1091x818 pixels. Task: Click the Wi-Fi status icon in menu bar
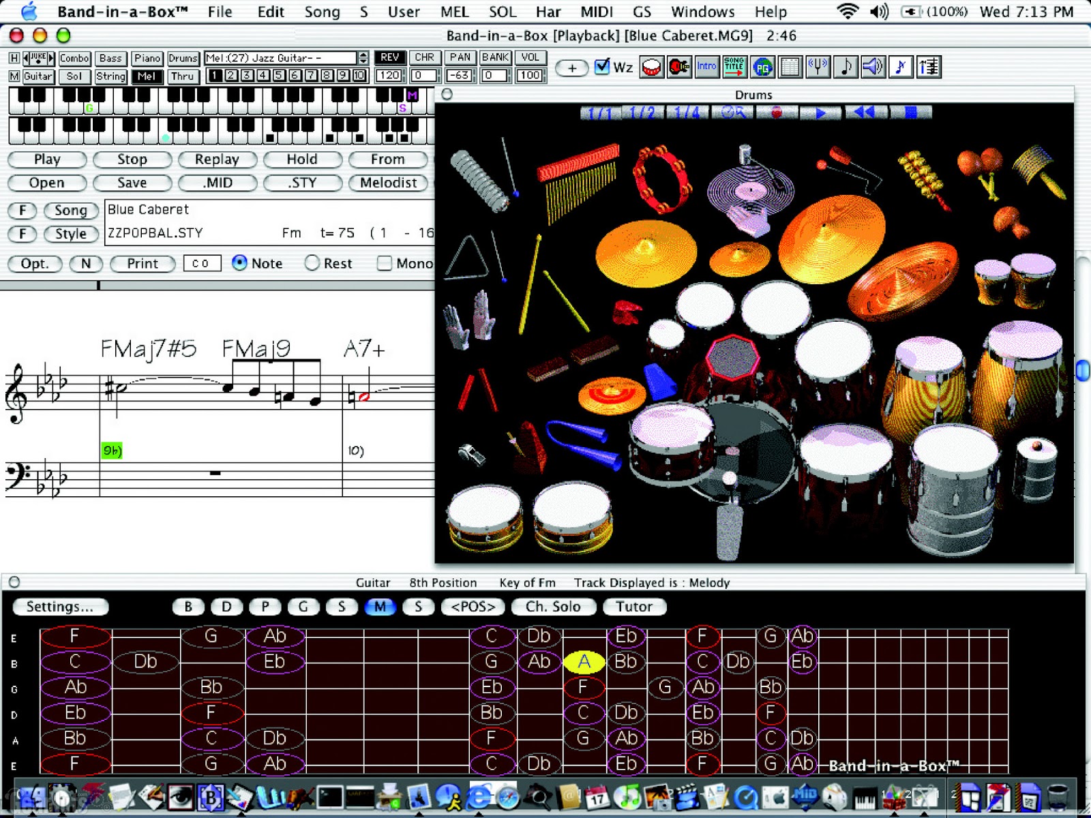(848, 11)
